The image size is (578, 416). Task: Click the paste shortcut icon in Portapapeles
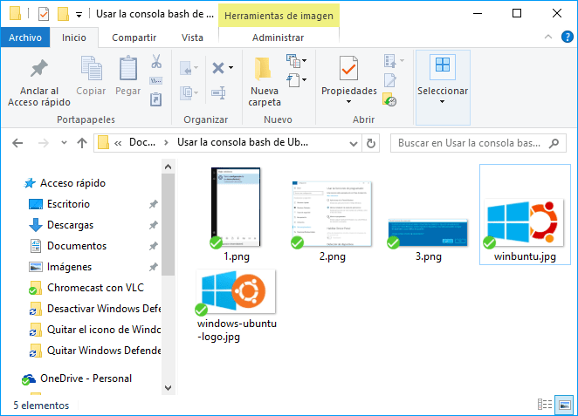(156, 99)
